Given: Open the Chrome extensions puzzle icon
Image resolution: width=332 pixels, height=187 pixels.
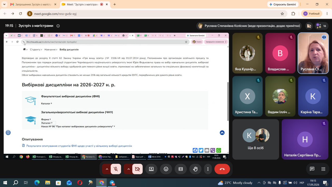Looking at the screenshot, I should [293, 14].
